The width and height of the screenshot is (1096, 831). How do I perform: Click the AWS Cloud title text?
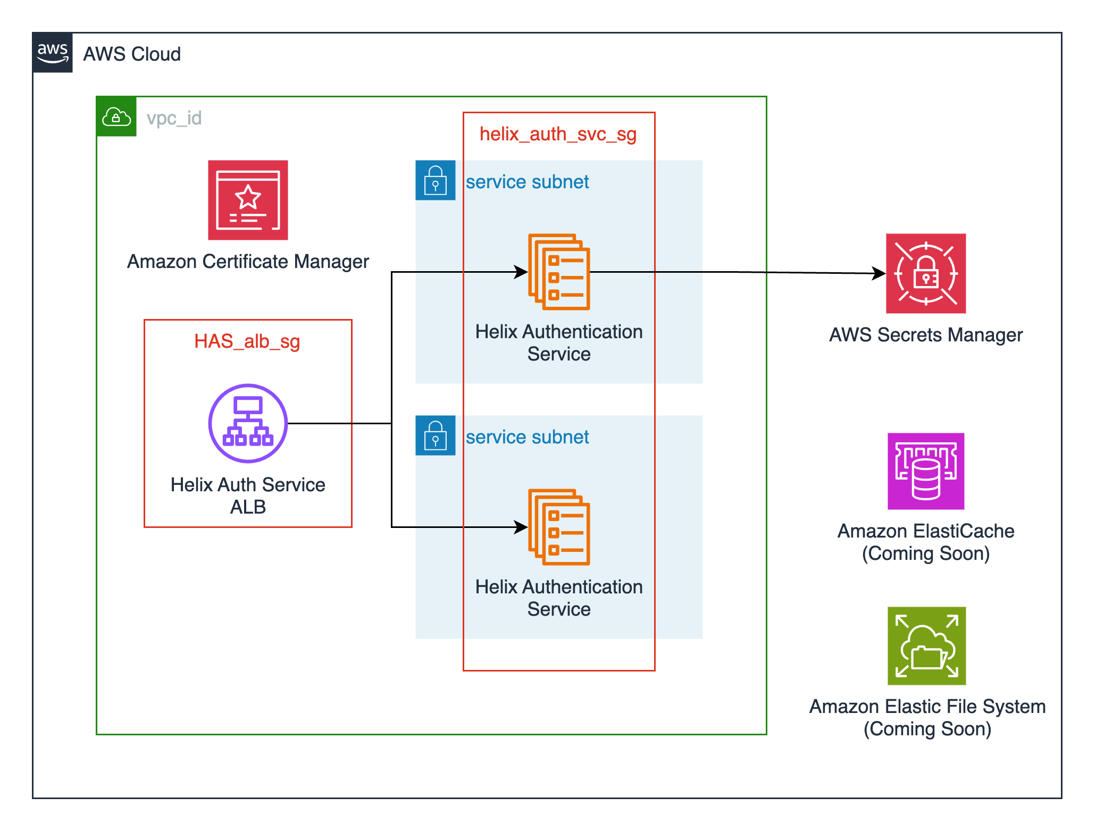132,54
